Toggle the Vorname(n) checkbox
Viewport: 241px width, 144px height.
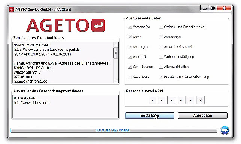130,27
